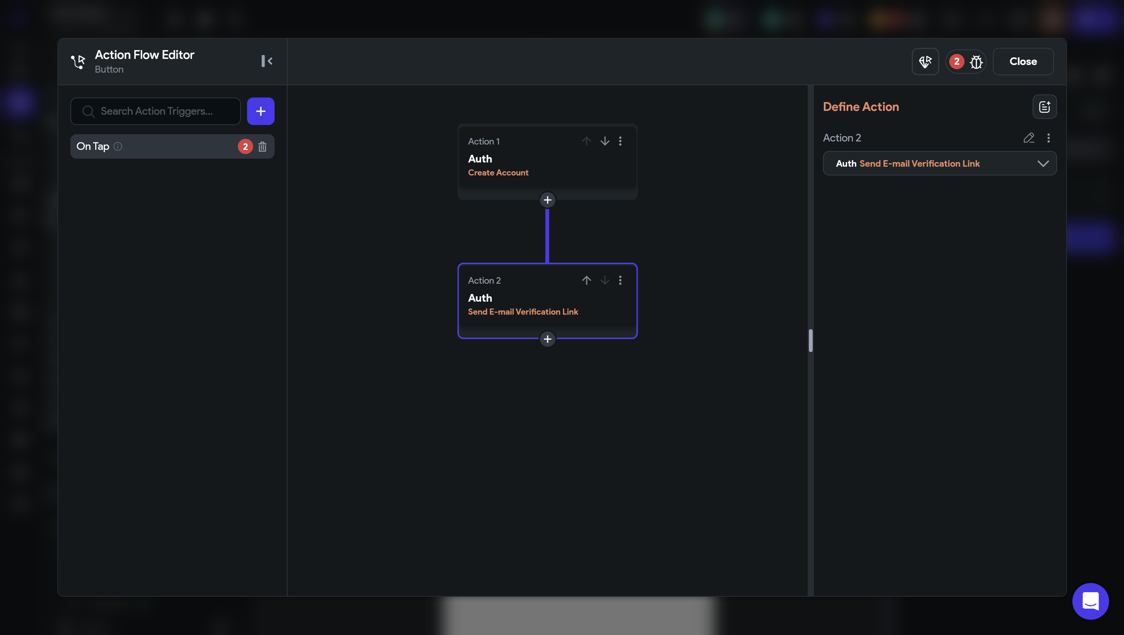Expand the Auth Send E-mail Verification dropdown

(x=1043, y=164)
